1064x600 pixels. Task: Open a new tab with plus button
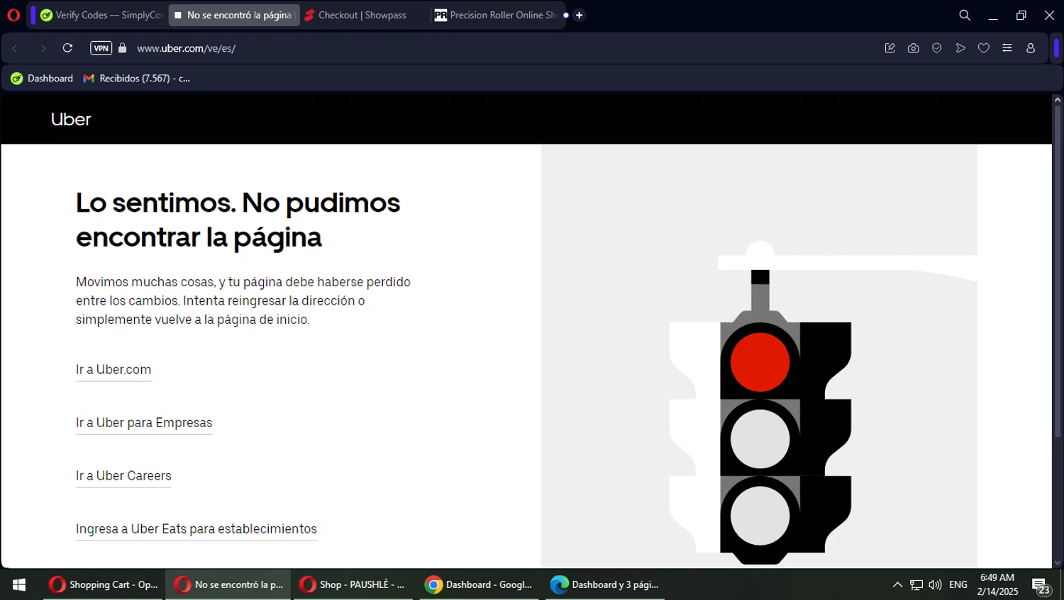[x=579, y=15]
